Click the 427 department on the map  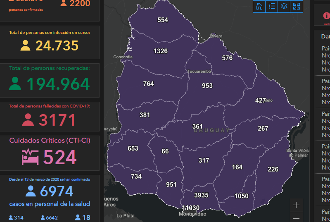[261, 100]
